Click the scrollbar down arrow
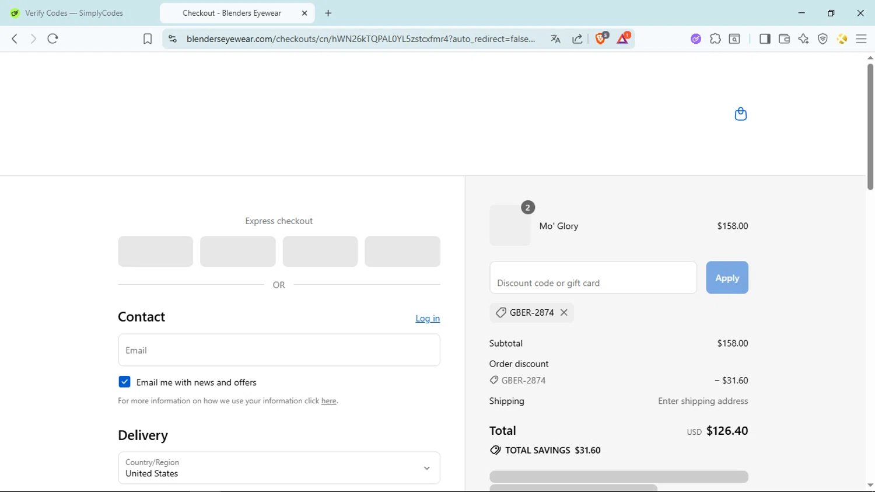 click(x=870, y=485)
